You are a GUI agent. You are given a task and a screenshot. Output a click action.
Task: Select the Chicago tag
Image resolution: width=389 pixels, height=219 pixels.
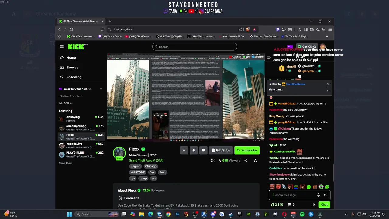151,166
